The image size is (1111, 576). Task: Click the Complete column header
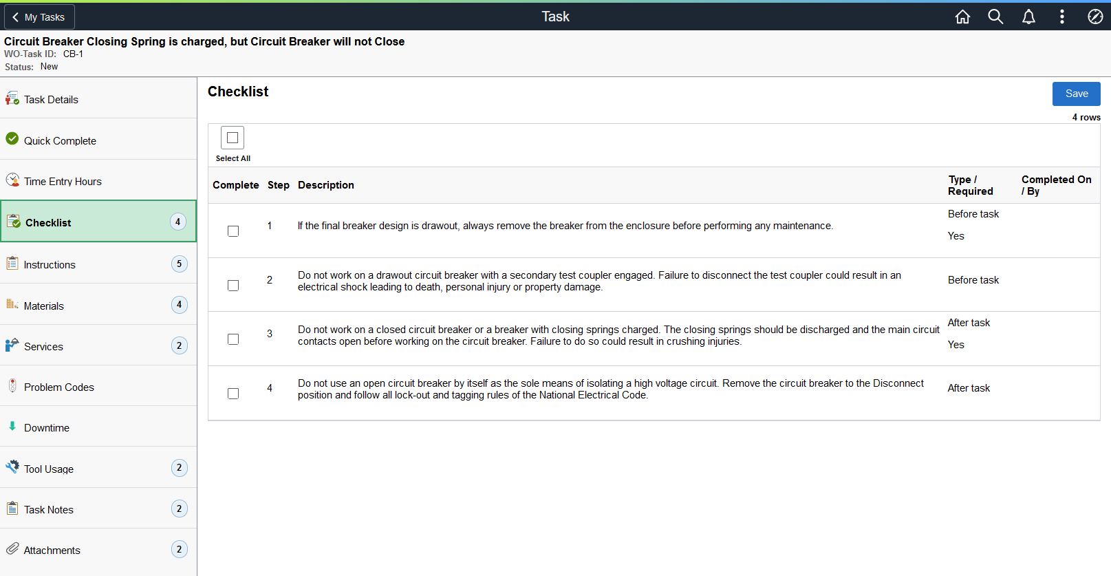pos(236,185)
